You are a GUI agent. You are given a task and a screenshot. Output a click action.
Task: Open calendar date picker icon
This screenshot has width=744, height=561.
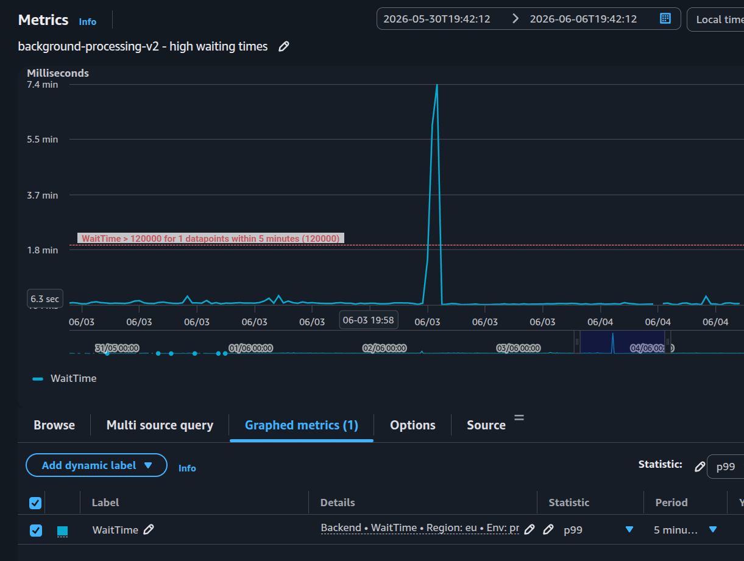tap(665, 19)
